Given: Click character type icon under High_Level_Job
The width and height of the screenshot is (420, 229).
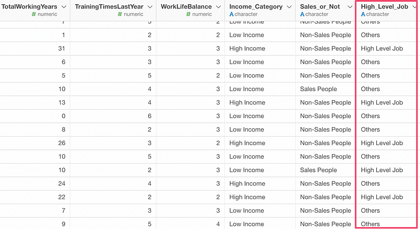Looking at the screenshot, I should [x=363, y=14].
